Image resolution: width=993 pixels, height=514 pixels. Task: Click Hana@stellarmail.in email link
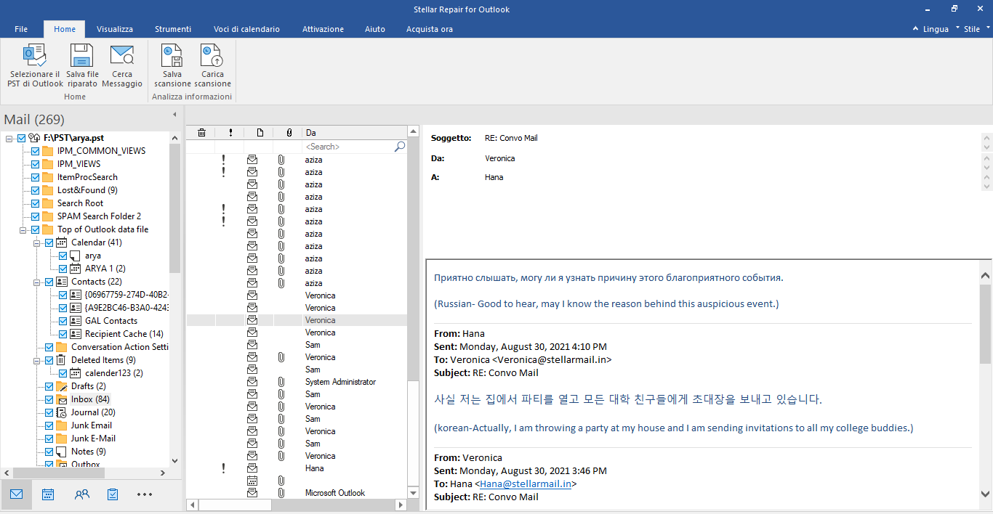point(526,484)
